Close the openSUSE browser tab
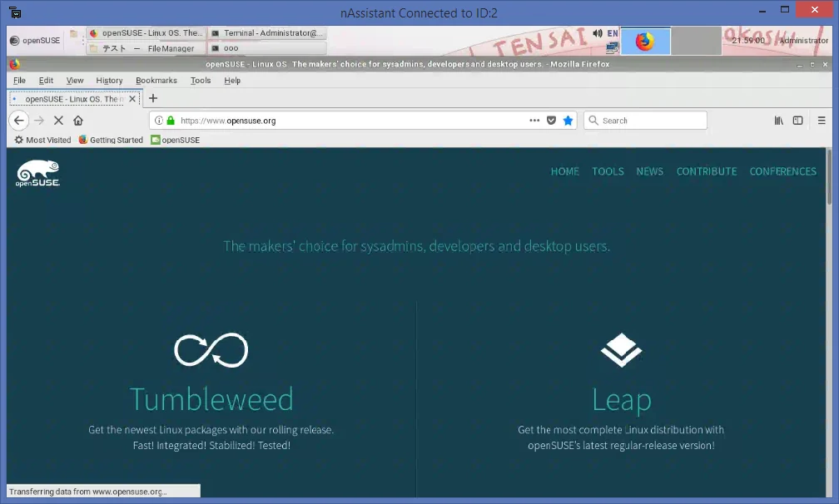The image size is (839, 504). coord(132,99)
